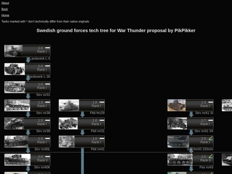Click the Strv m/41 SI light tank icon
Image resolution: width=232 pixels, height=174 pixels.
[211, 102]
